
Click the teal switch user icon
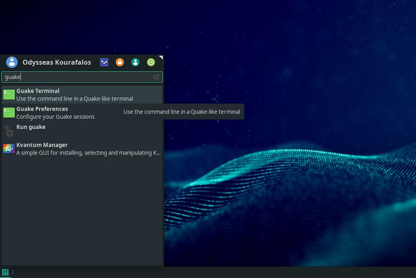pyautogui.click(x=135, y=62)
